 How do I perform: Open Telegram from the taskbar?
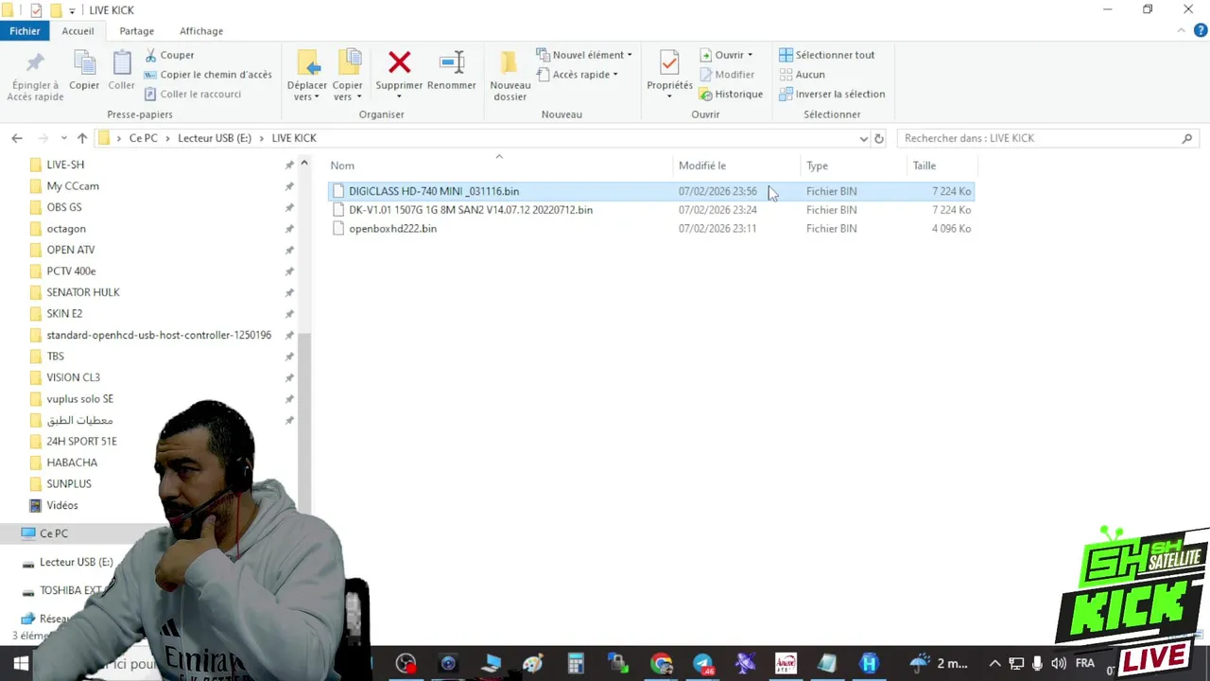pyautogui.click(x=703, y=664)
